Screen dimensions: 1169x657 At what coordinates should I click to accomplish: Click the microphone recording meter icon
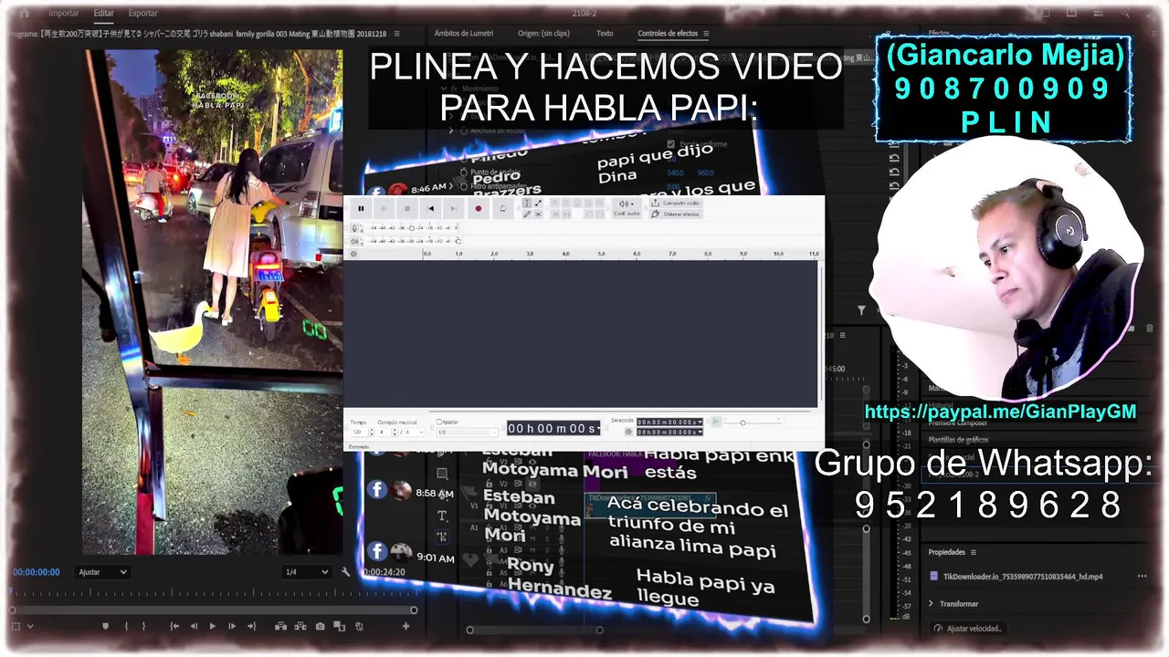(x=356, y=228)
